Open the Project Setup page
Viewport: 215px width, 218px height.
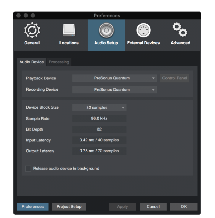[69, 207]
